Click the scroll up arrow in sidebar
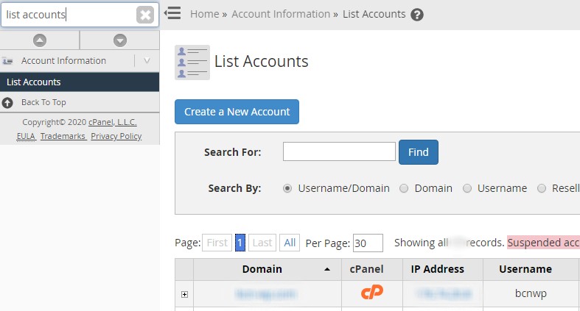The width and height of the screenshot is (580, 311). 40,40
